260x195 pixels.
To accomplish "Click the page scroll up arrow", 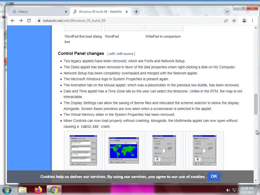I will 256,28.
